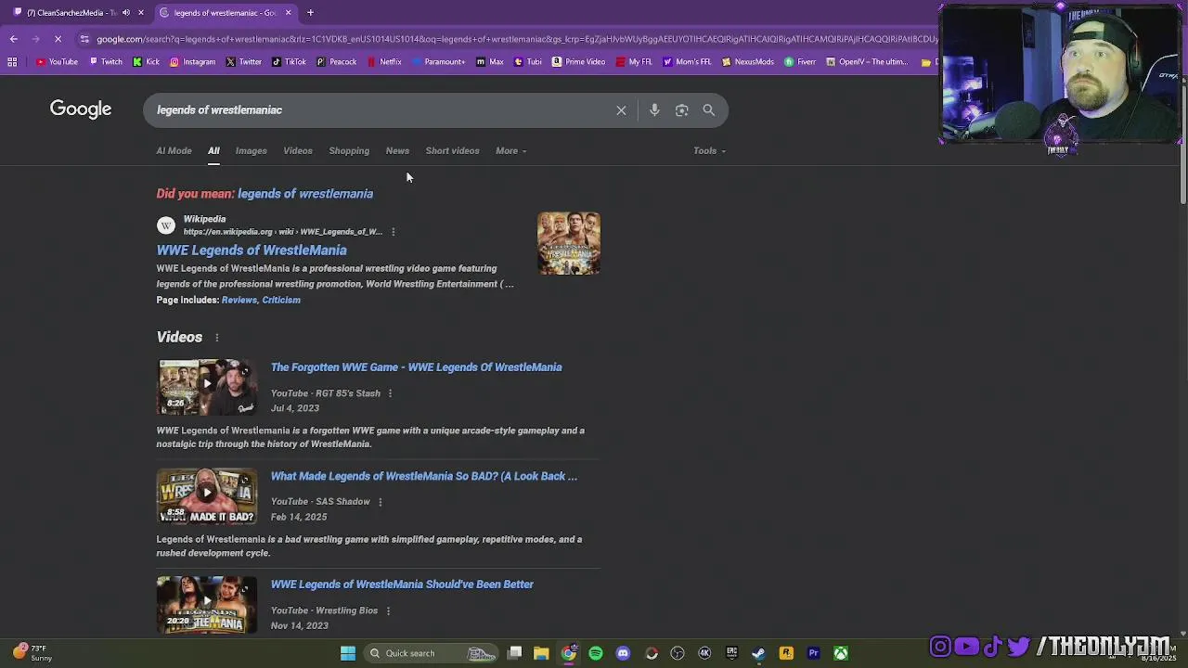Open 'What Made Legends of WrestleMania So BAD' link

423,476
